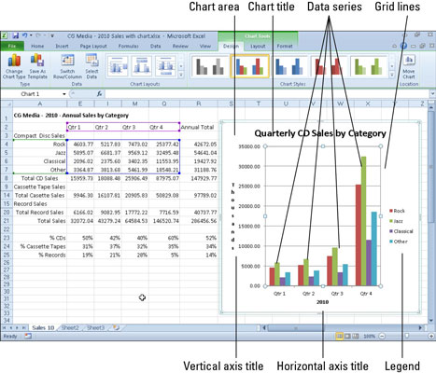Screen dimensions: 436x373
Task: Click the zoom in plus button
Action: click(x=431, y=336)
